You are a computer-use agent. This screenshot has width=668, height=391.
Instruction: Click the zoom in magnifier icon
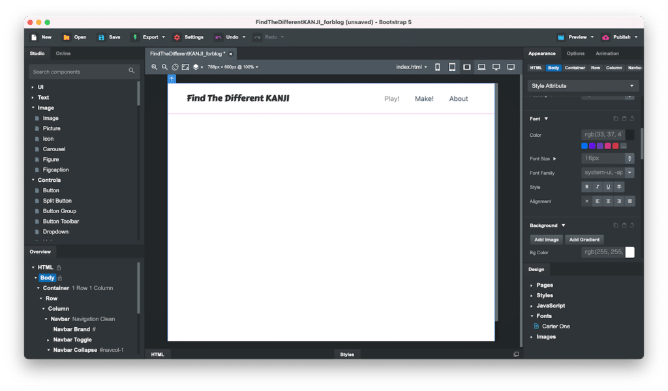coord(155,67)
